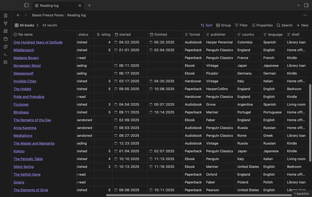Click the format column header
The width and height of the screenshot is (312, 197).
(x=193, y=34)
